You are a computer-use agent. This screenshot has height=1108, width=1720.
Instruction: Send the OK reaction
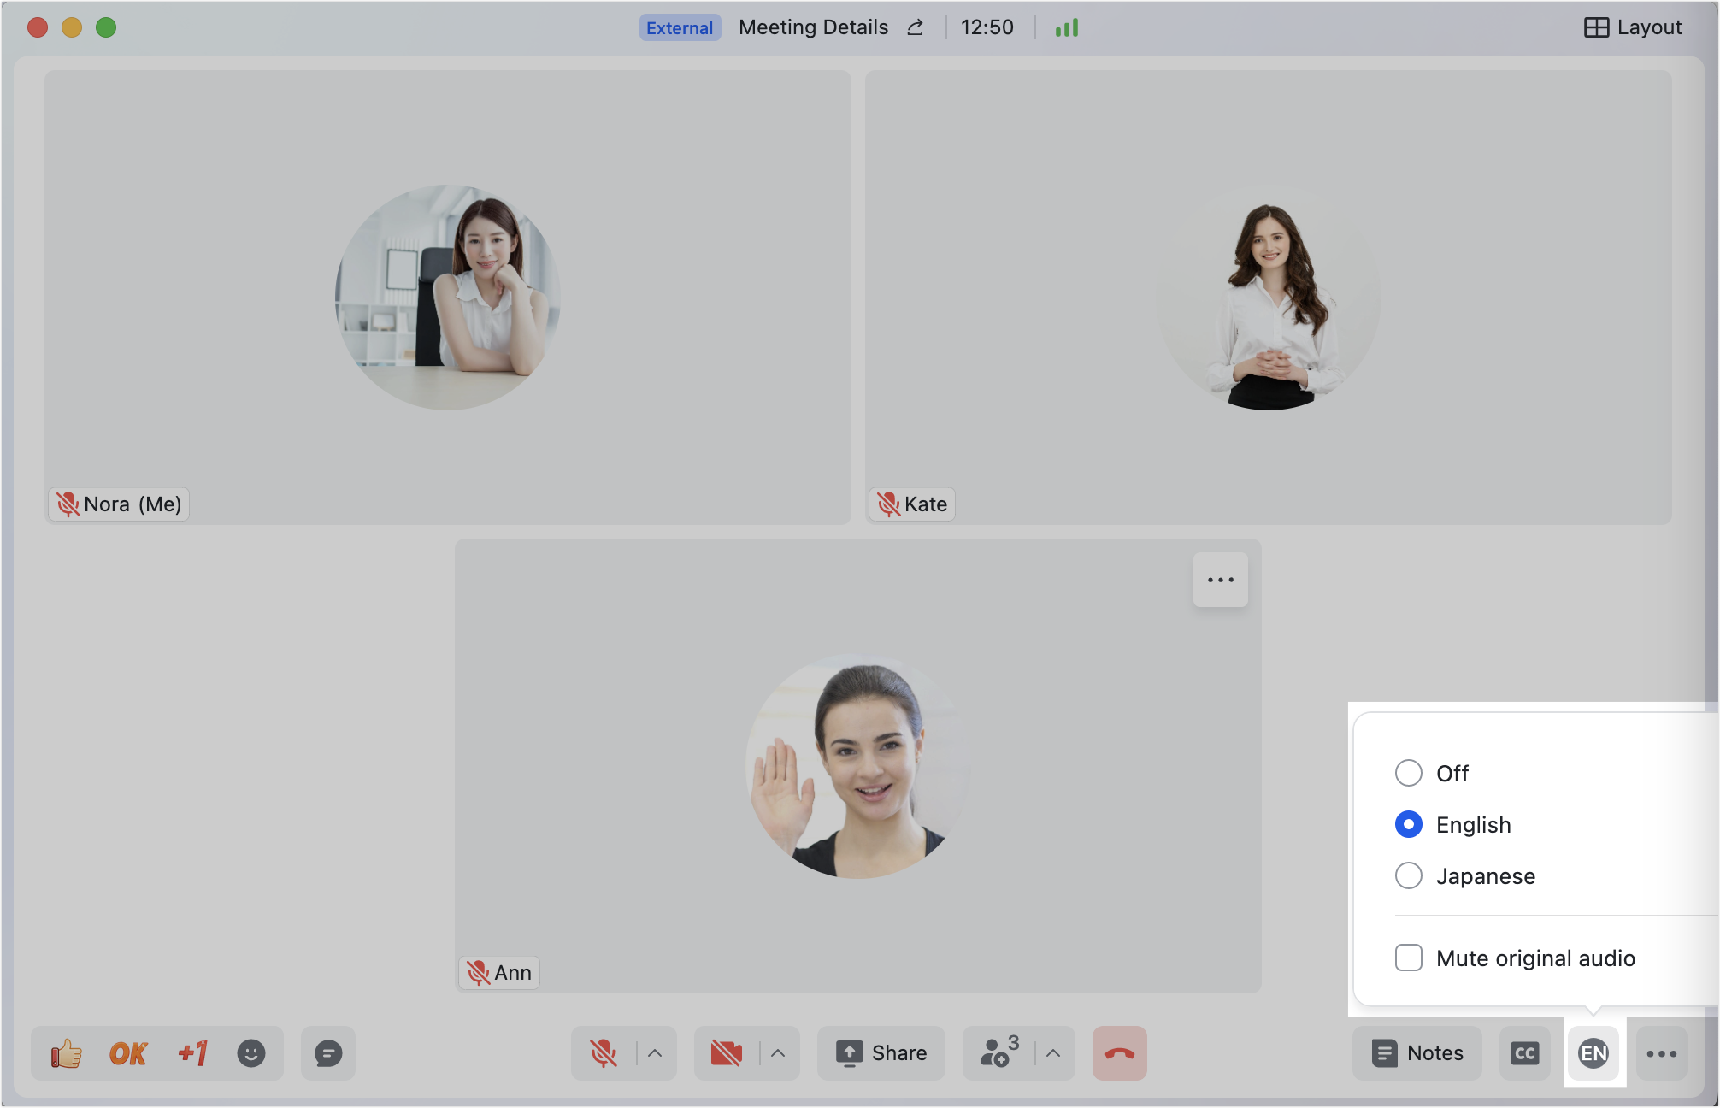128,1053
